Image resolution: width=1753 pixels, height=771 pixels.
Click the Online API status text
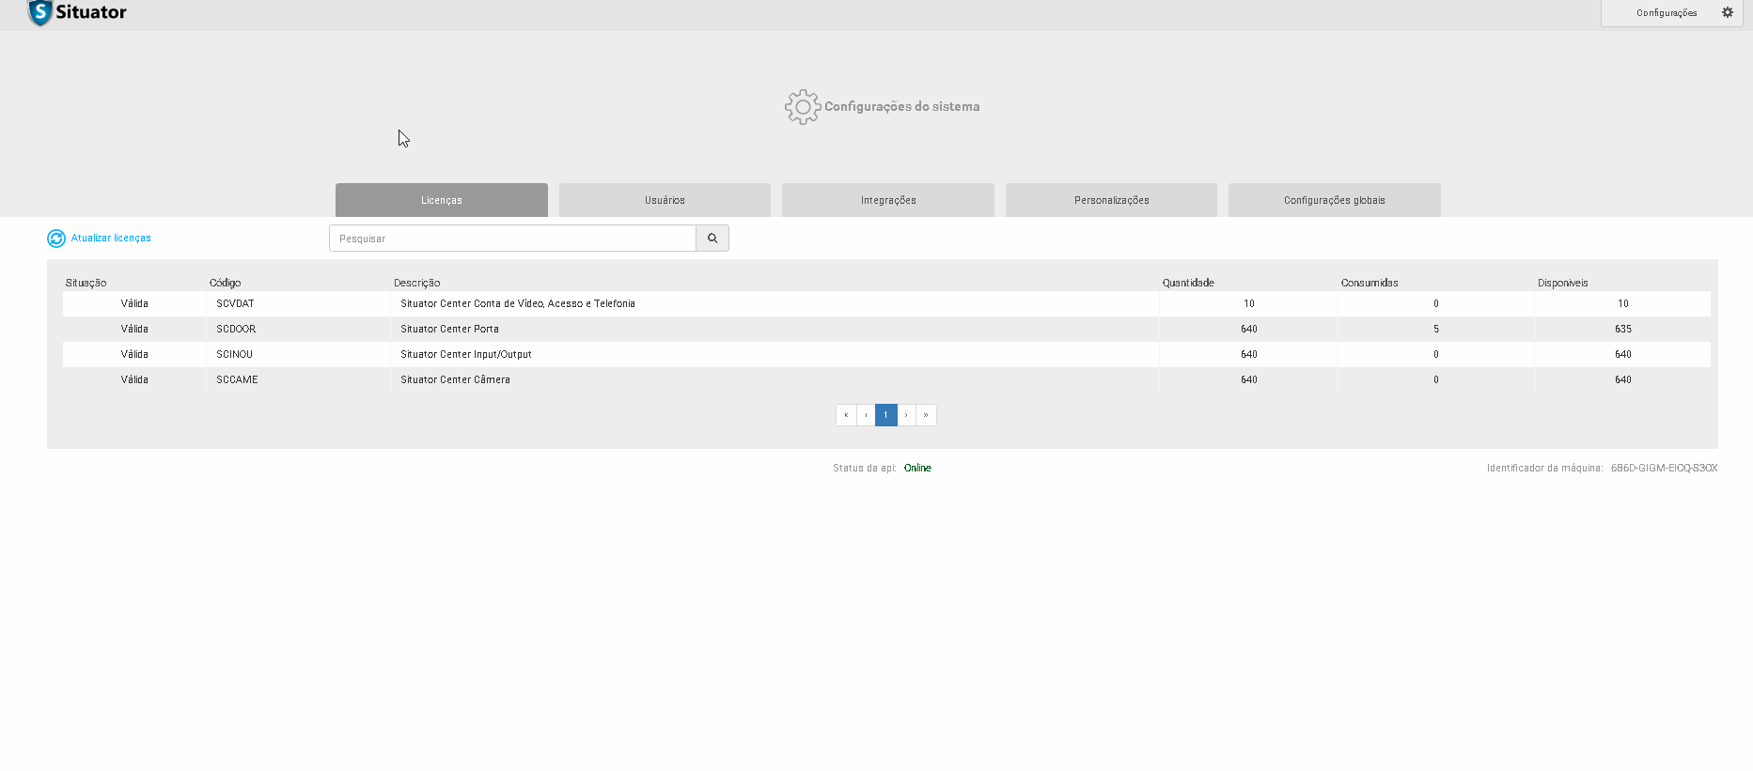pyautogui.click(x=917, y=468)
